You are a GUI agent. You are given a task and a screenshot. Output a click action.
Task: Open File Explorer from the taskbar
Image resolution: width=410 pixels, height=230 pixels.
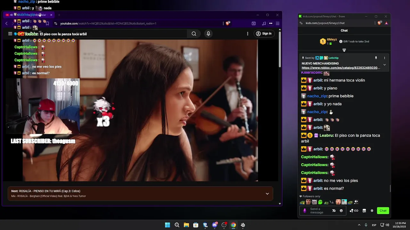(x=186, y=225)
